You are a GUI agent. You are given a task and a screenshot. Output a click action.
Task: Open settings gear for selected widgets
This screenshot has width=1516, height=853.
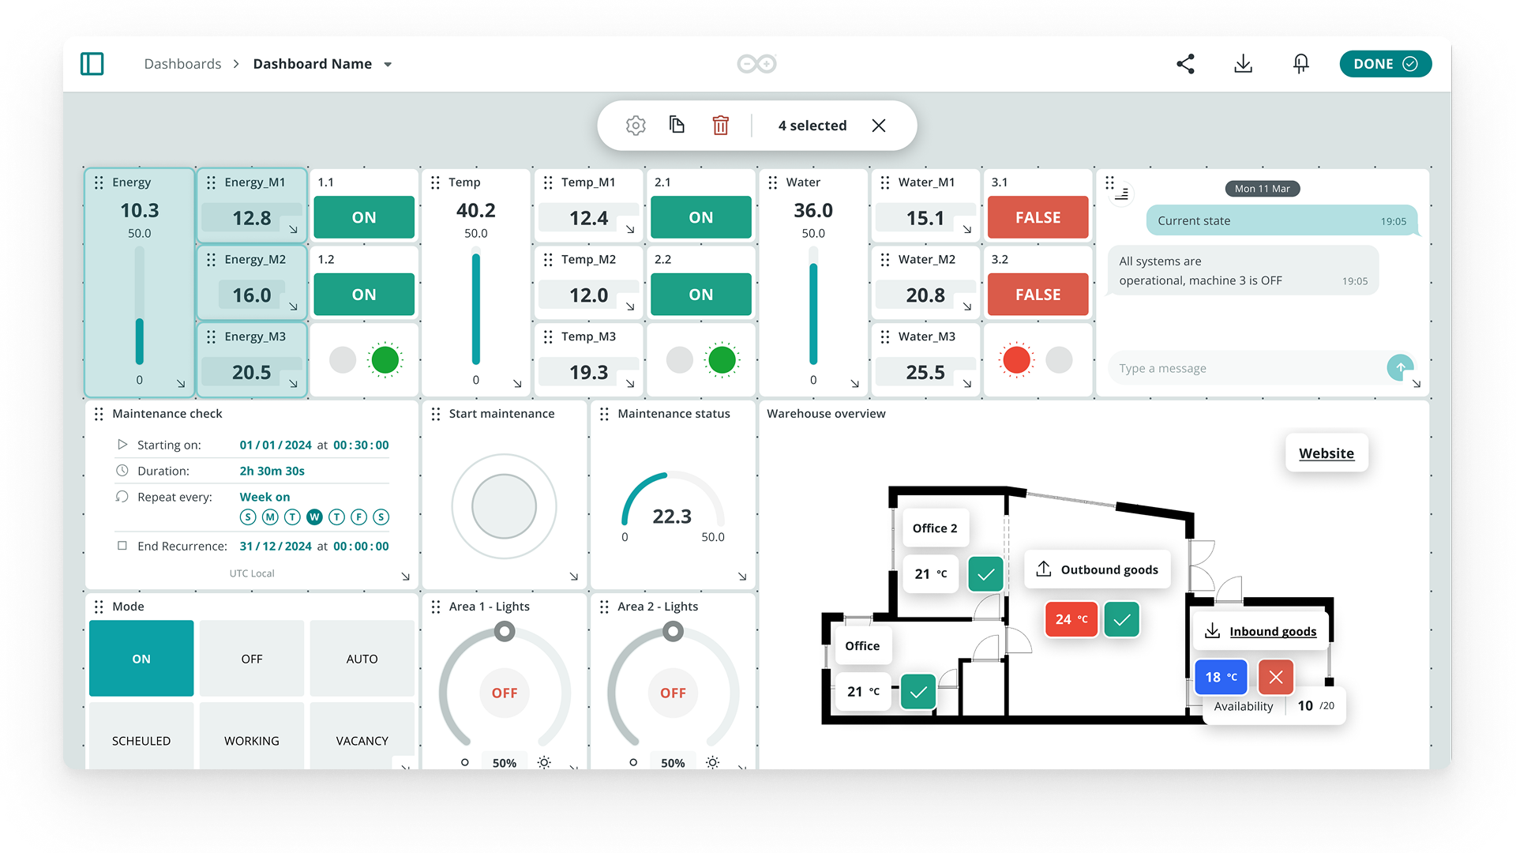[636, 126]
